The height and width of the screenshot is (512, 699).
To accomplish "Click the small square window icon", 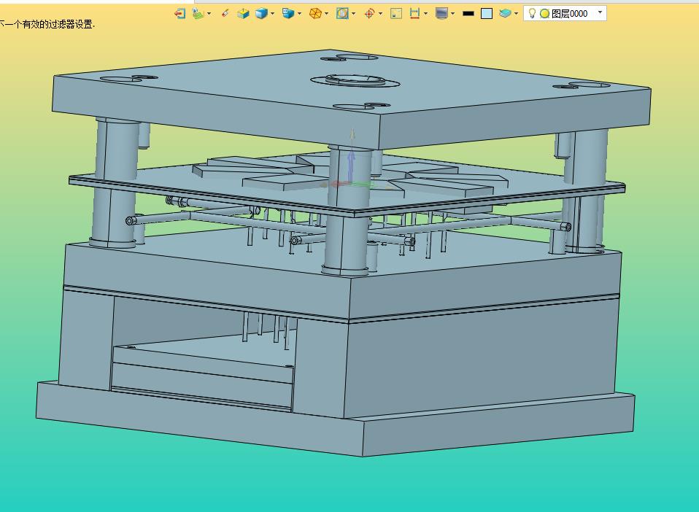I will point(396,13).
